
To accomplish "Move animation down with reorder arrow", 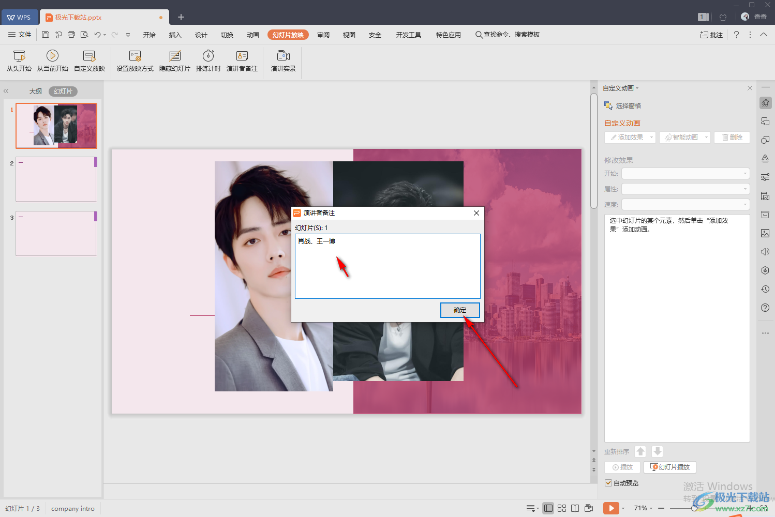I will (657, 451).
